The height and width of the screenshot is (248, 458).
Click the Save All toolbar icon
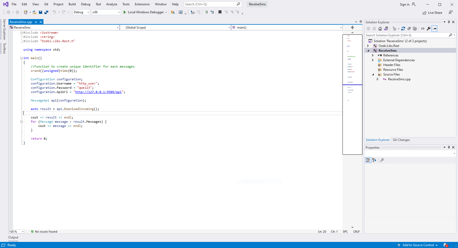coord(46,12)
